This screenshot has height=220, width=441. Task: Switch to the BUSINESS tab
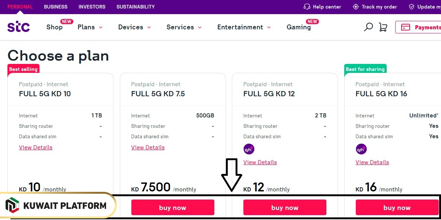click(55, 7)
